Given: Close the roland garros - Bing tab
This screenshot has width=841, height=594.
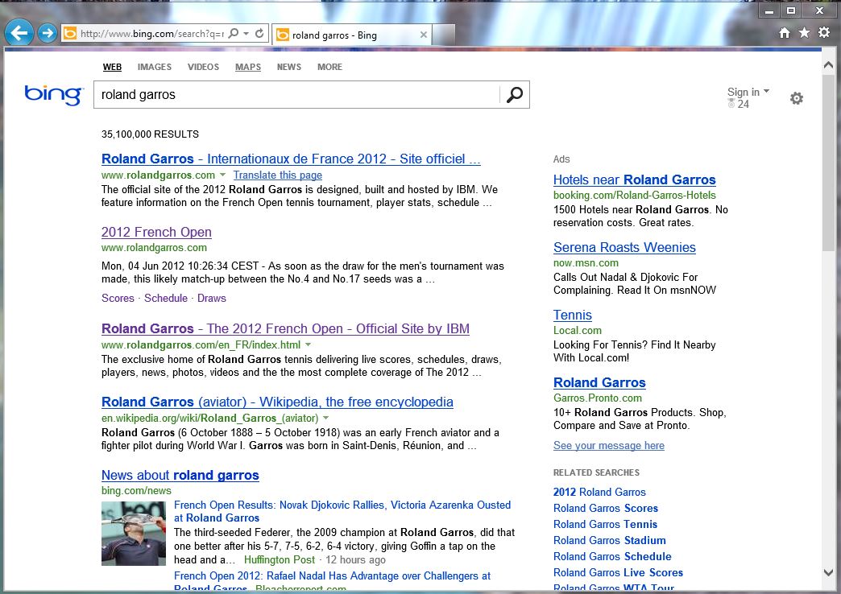Looking at the screenshot, I should coord(423,35).
